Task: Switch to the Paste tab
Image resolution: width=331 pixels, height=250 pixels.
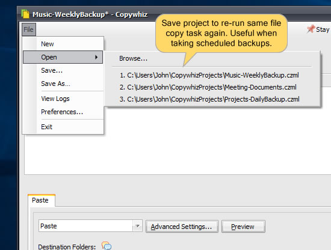Action: [x=42, y=200]
